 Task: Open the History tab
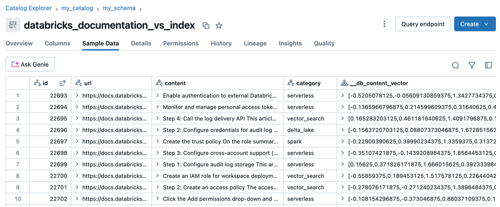coord(221,43)
